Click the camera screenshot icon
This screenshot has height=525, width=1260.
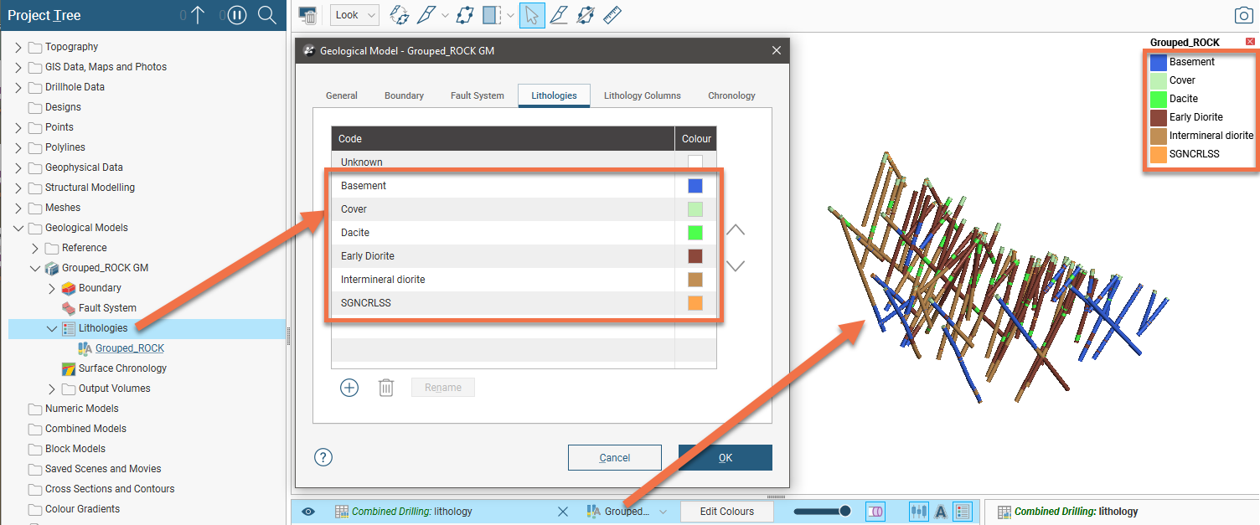(x=1244, y=15)
